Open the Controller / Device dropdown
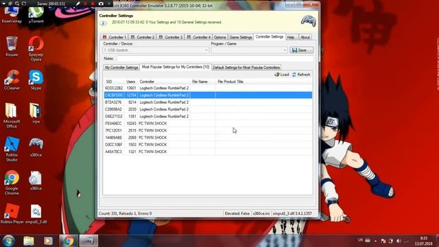This screenshot has width=439, height=247. pos(156,50)
